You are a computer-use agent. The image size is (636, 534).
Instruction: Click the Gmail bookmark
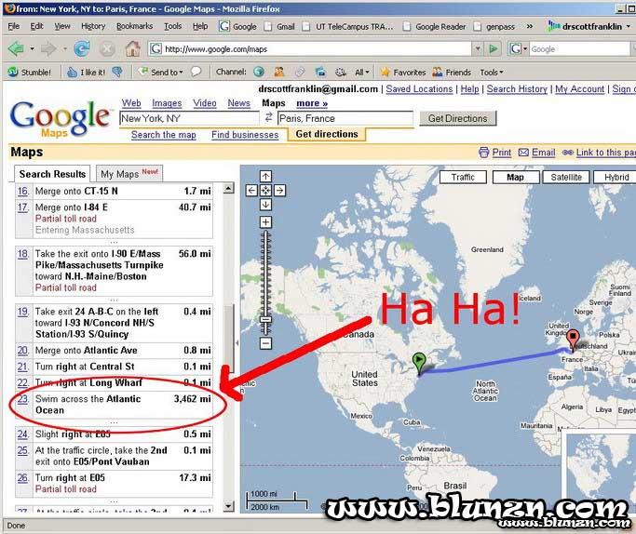(280, 27)
